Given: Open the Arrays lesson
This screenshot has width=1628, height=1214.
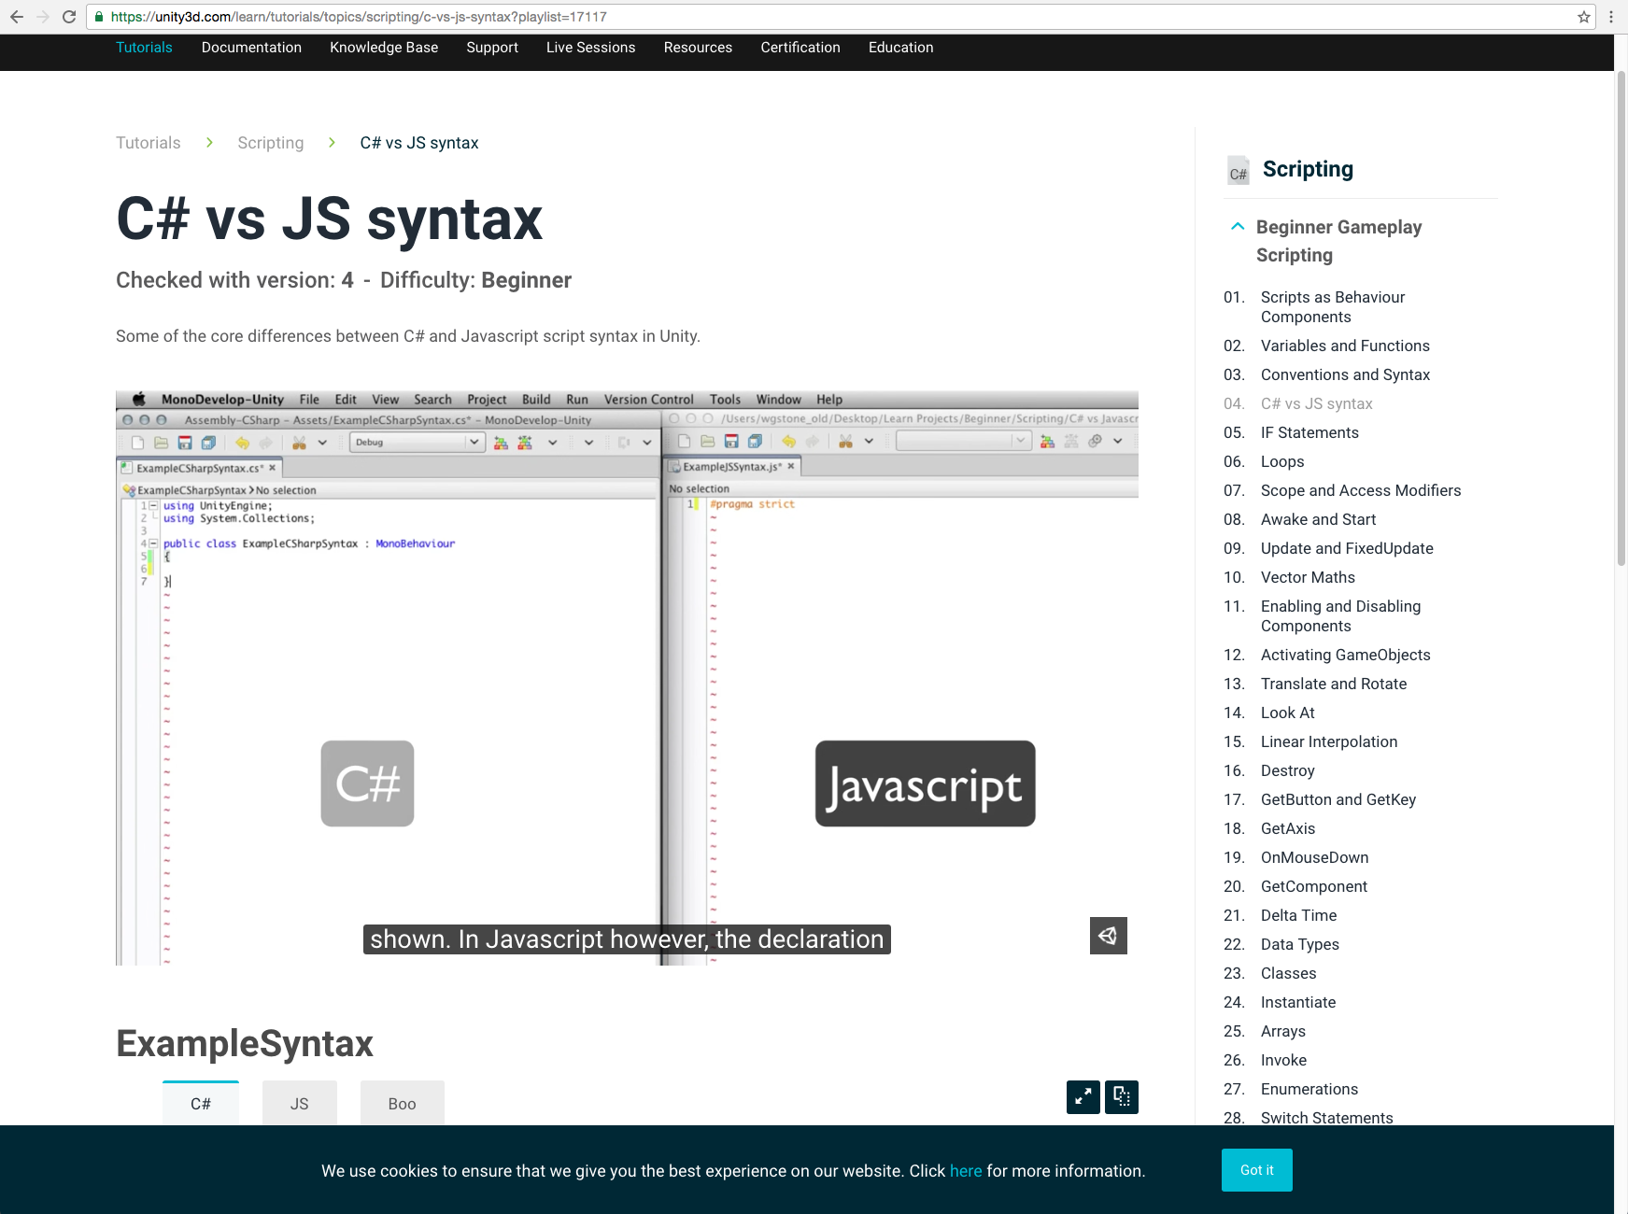Looking at the screenshot, I should pos(1283,1031).
